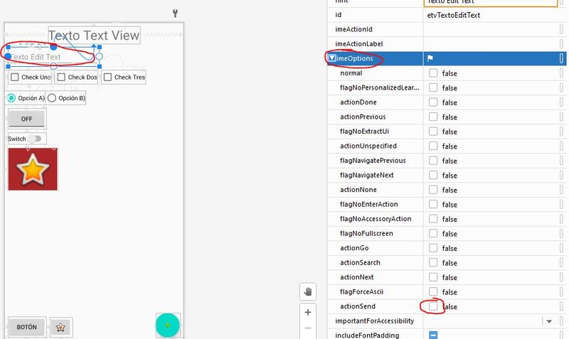Click the flag icon in the imeOptions row
The image size is (569, 339).
pos(430,58)
